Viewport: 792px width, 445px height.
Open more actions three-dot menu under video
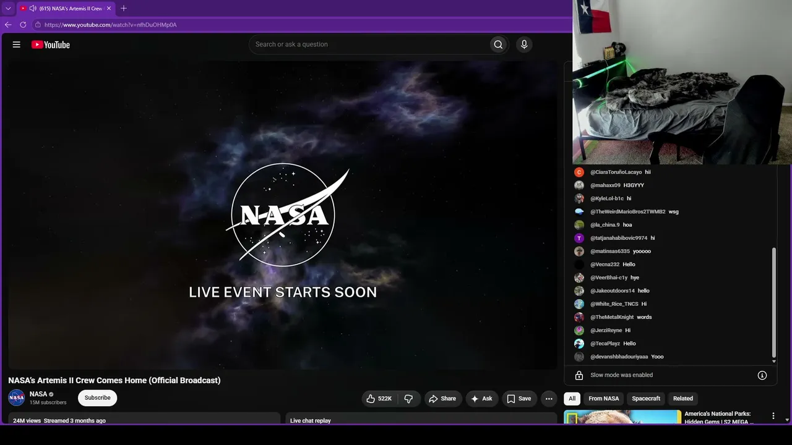tap(549, 399)
